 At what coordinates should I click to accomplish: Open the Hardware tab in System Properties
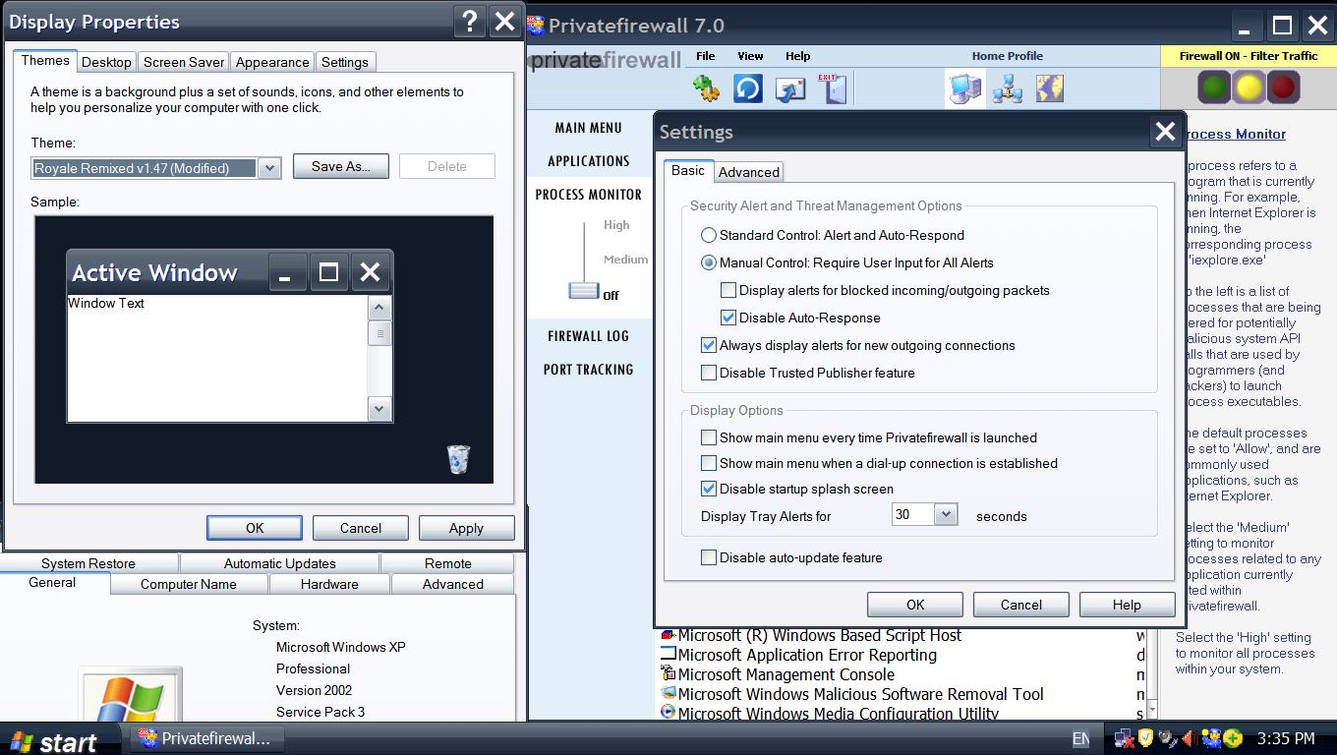(329, 584)
